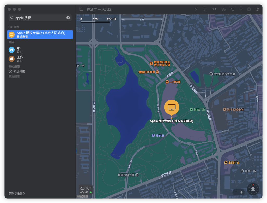Open the share menu in the toolbar
Screen dimensions: 267x203
click(x=249, y=9)
